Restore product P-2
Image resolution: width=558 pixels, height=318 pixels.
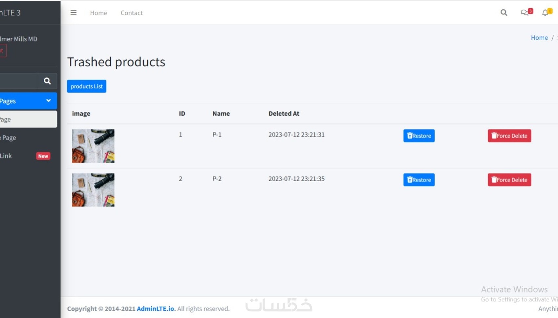(419, 180)
